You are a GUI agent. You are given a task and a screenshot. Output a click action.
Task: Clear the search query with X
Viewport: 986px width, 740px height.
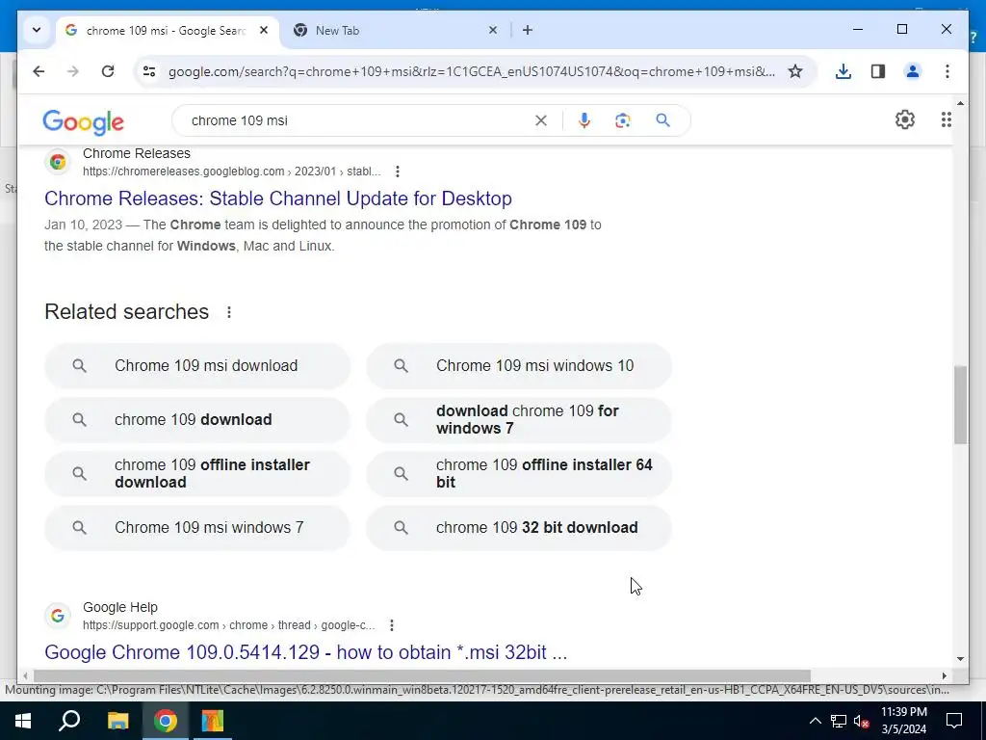tap(540, 120)
